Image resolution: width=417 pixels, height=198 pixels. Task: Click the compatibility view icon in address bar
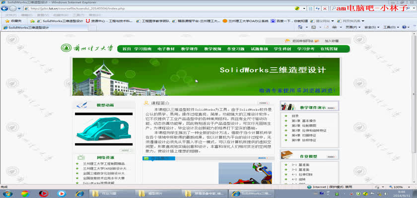pos(310,8)
